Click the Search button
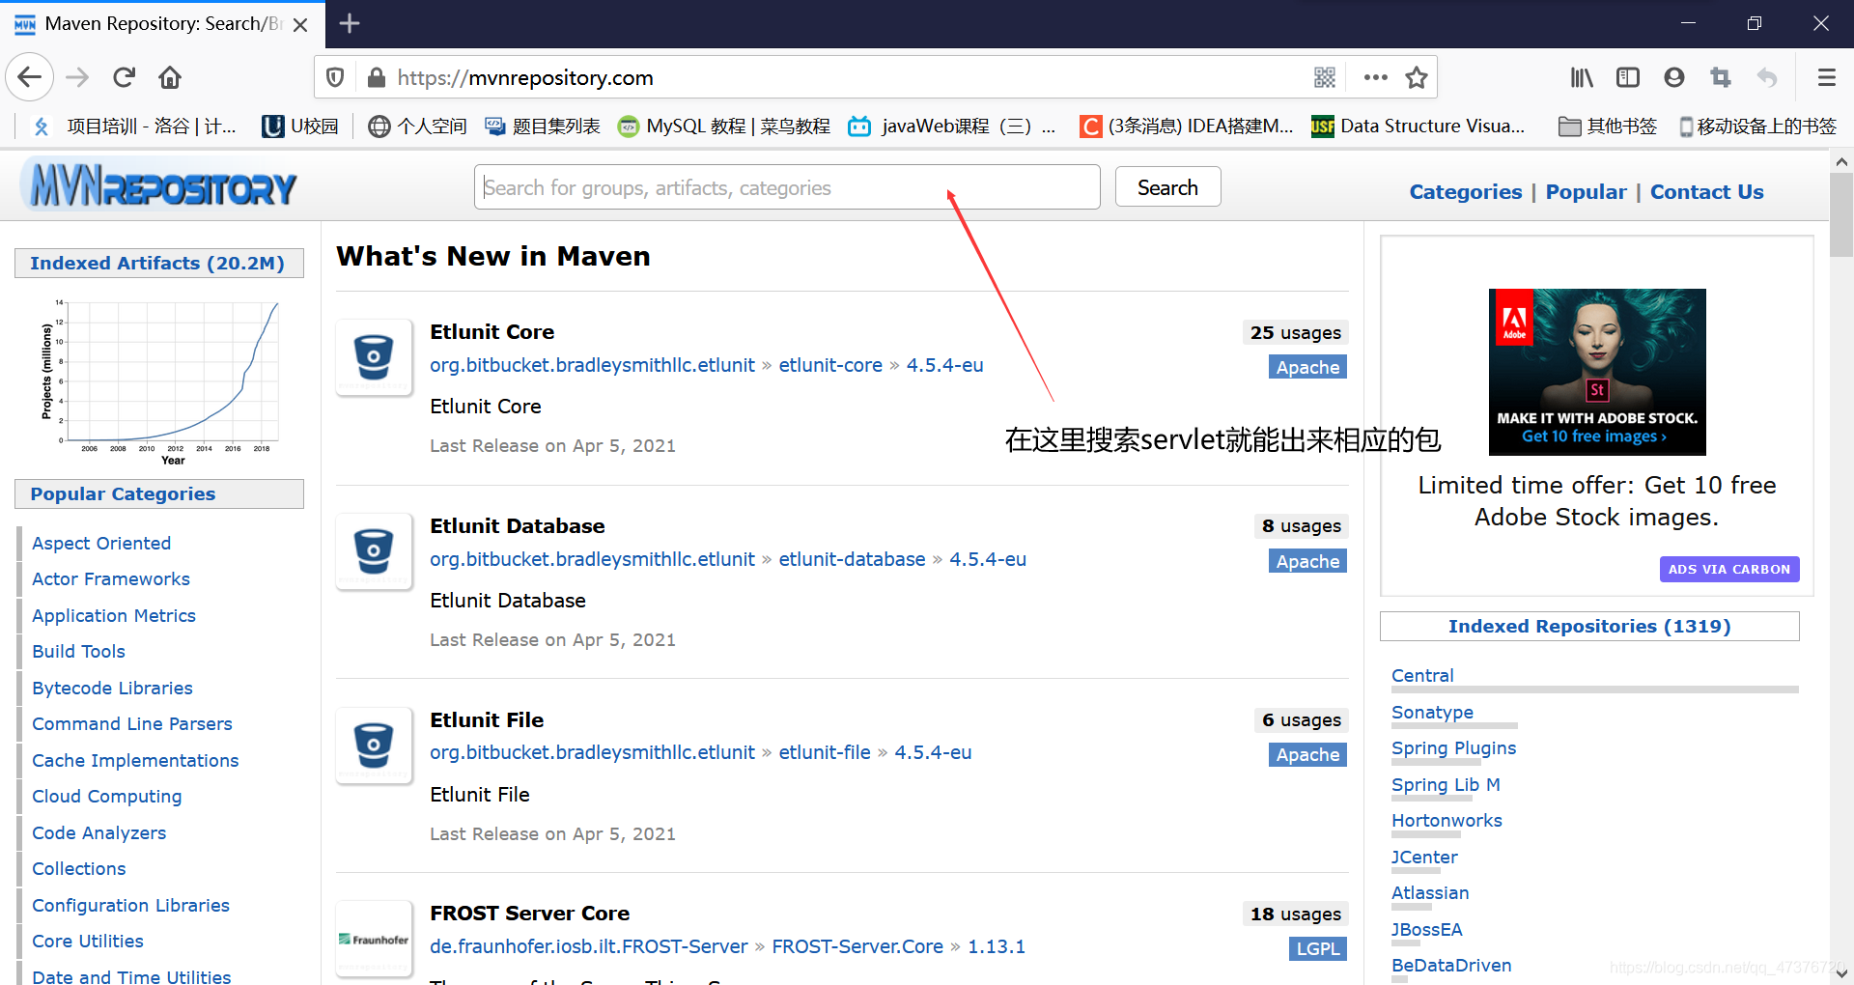The width and height of the screenshot is (1854, 985). (x=1167, y=187)
